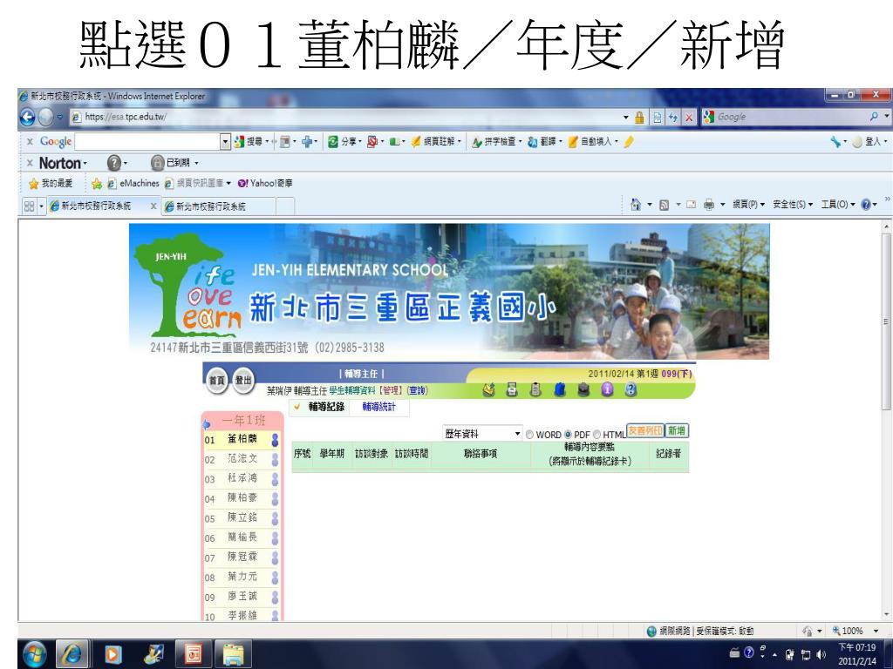Click the RSS feeds icon
The image size is (893, 669).
(x=664, y=205)
